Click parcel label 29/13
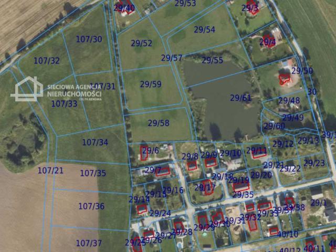The image size is (336, 252). pos(308,141)
